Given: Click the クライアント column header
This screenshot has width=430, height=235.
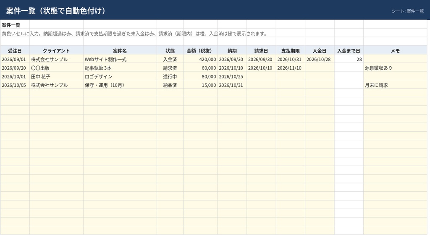Looking at the screenshot, I should click(56, 51).
